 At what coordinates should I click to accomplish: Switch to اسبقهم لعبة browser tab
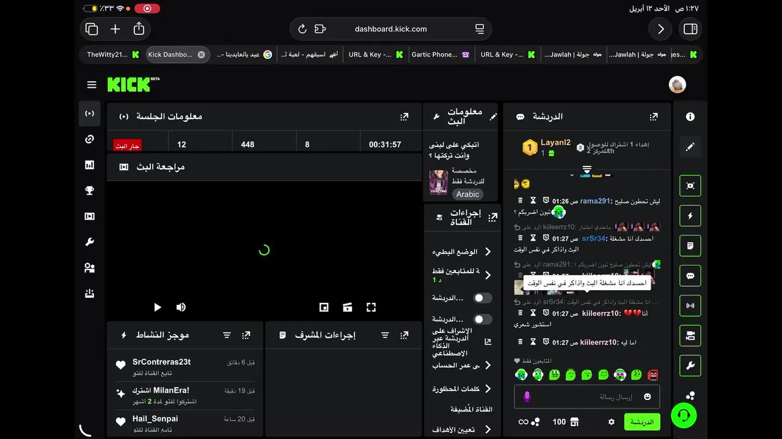(x=309, y=54)
